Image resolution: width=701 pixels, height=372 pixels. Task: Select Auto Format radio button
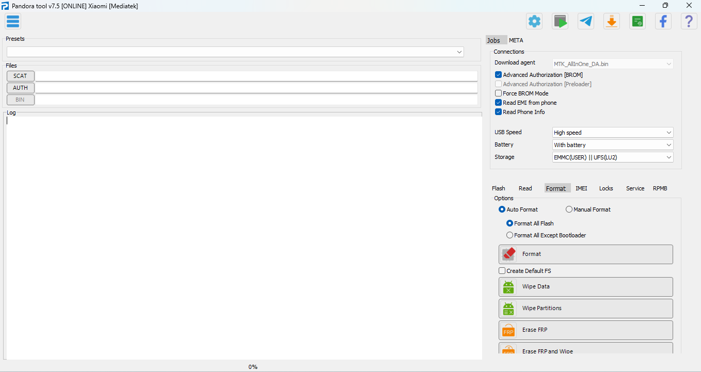point(502,209)
